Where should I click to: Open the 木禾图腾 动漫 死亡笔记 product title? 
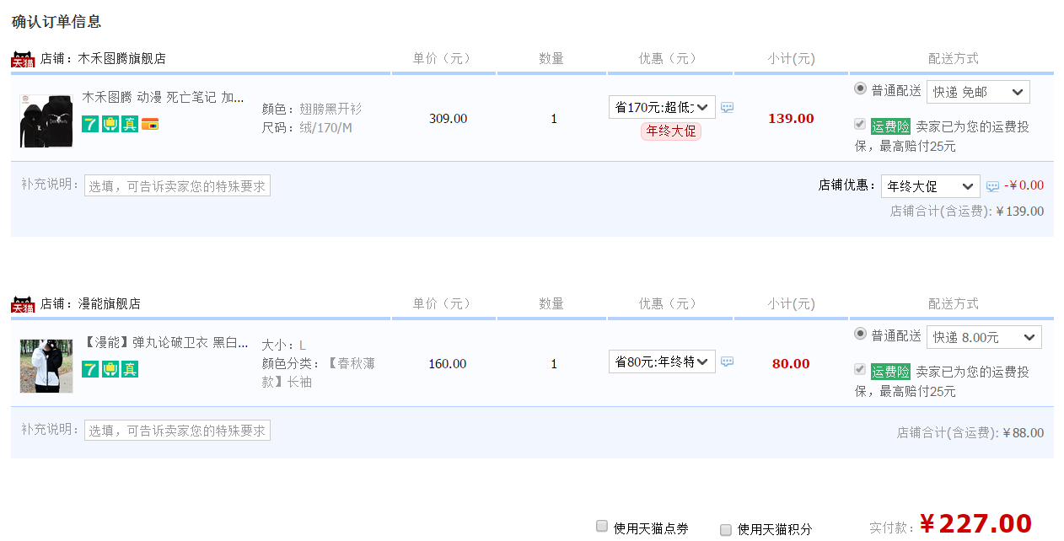pos(163,98)
